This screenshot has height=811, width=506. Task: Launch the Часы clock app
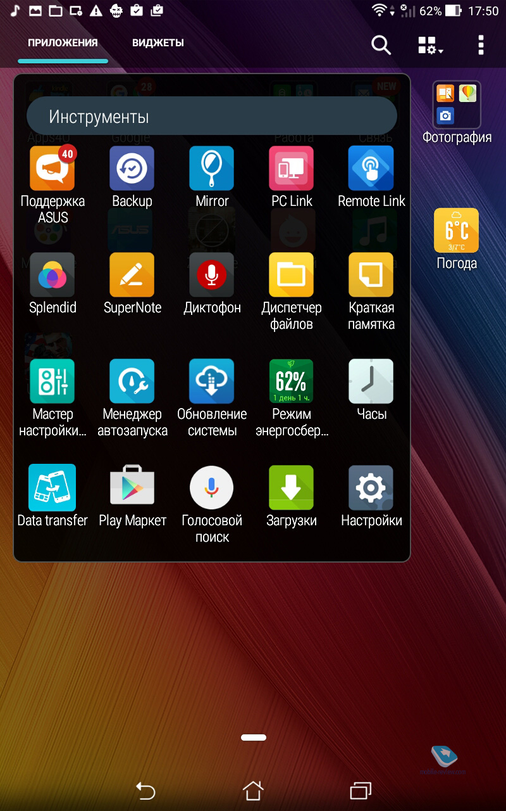coord(371,381)
